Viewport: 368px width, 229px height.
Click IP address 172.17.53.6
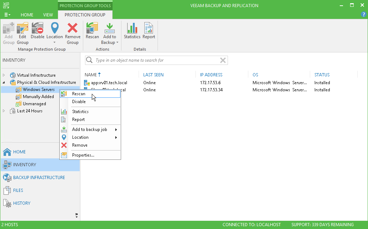coord(210,83)
